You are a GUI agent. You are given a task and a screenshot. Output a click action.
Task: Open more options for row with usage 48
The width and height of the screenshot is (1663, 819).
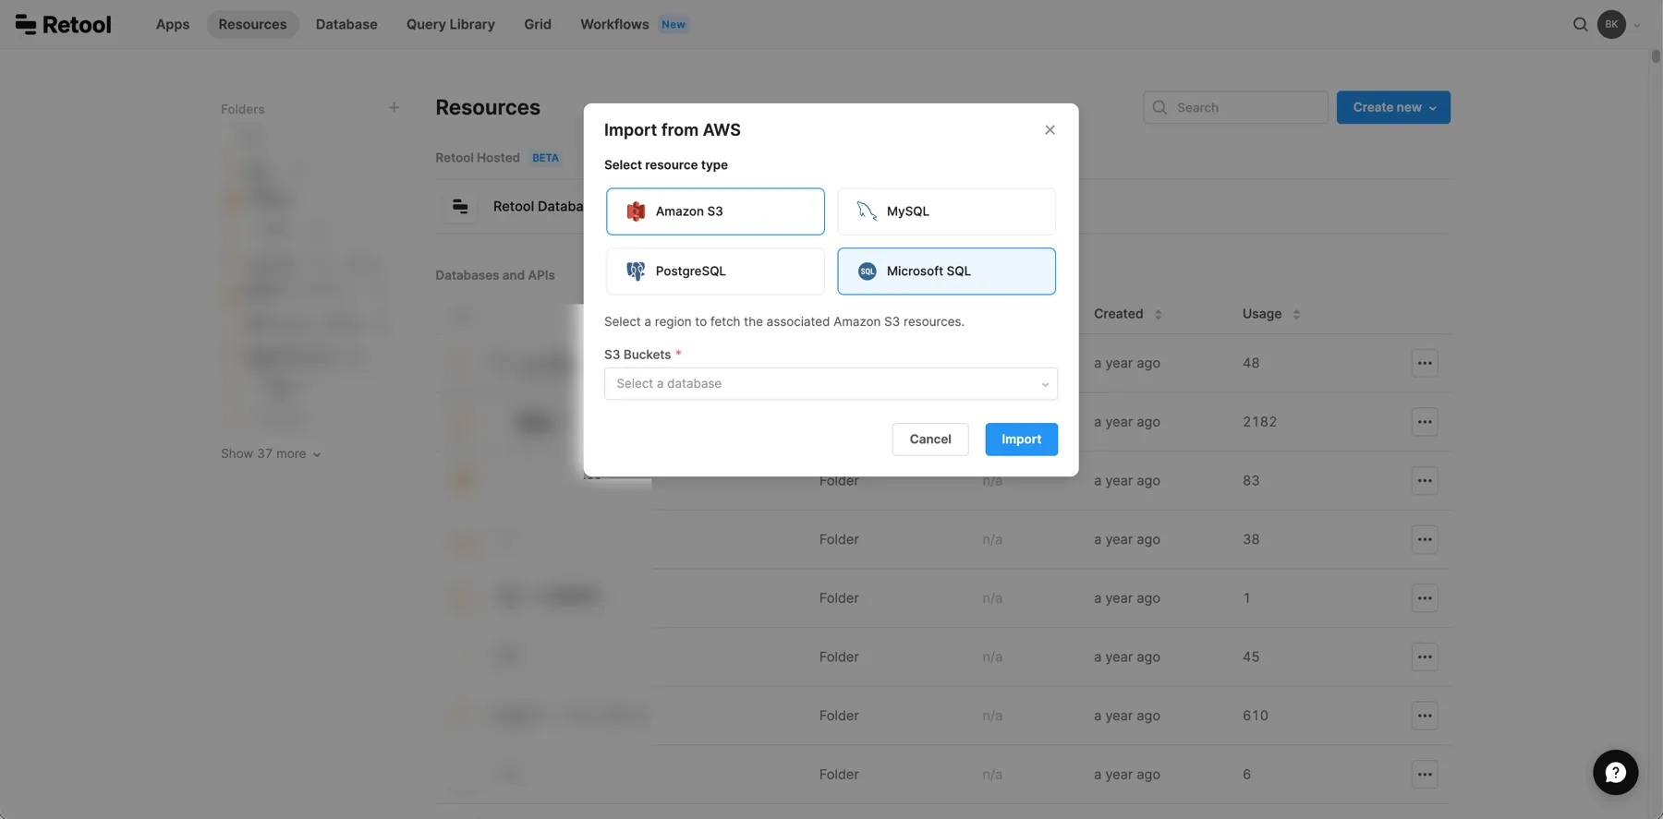point(1425,363)
